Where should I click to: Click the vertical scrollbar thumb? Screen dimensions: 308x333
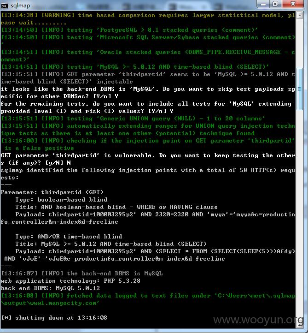pos(300,89)
